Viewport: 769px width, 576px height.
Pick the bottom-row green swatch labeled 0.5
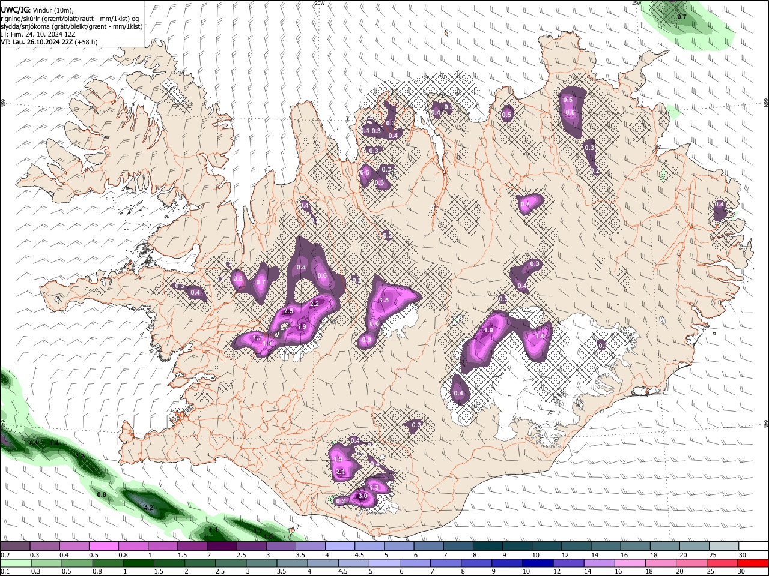(77, 563)
